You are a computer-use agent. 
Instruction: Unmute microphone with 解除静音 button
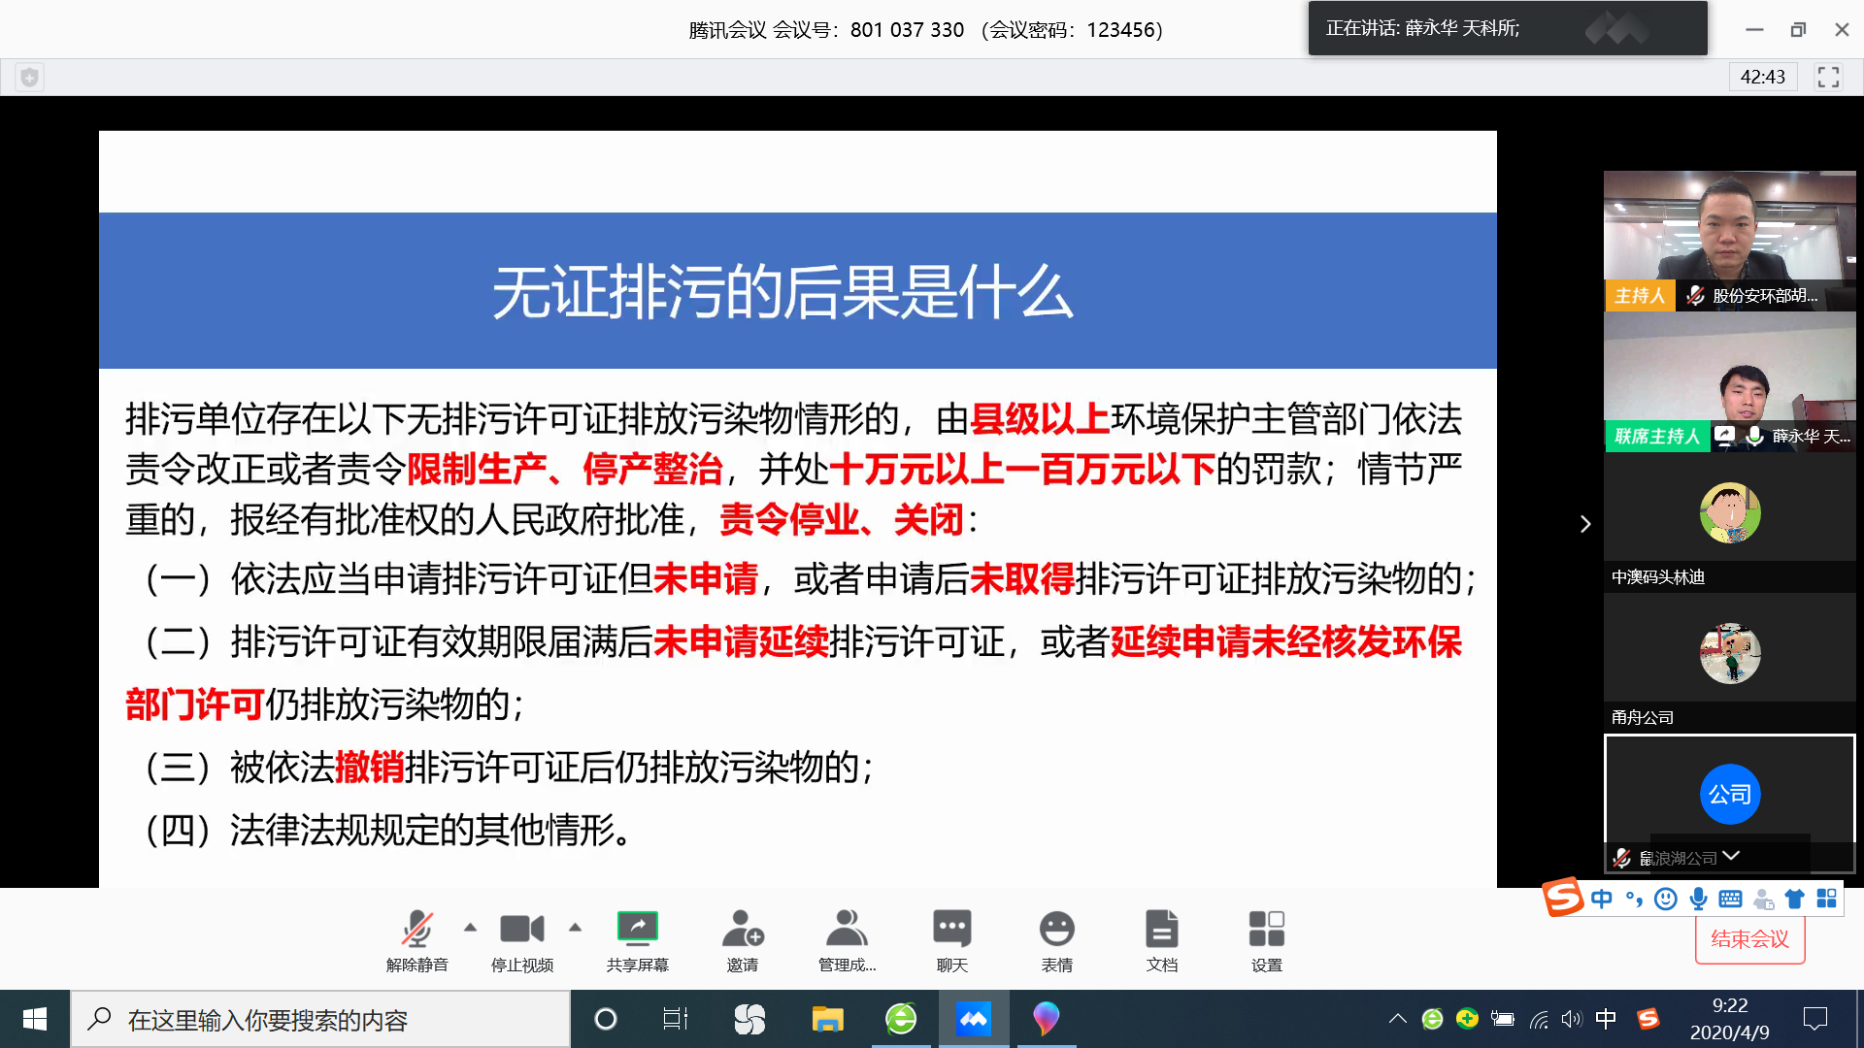pyautogui.click(x=416, y=930)
